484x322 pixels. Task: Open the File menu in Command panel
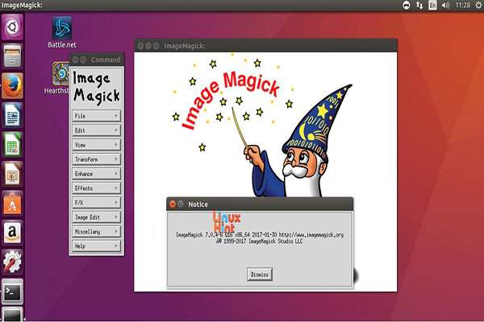[96, 116]
